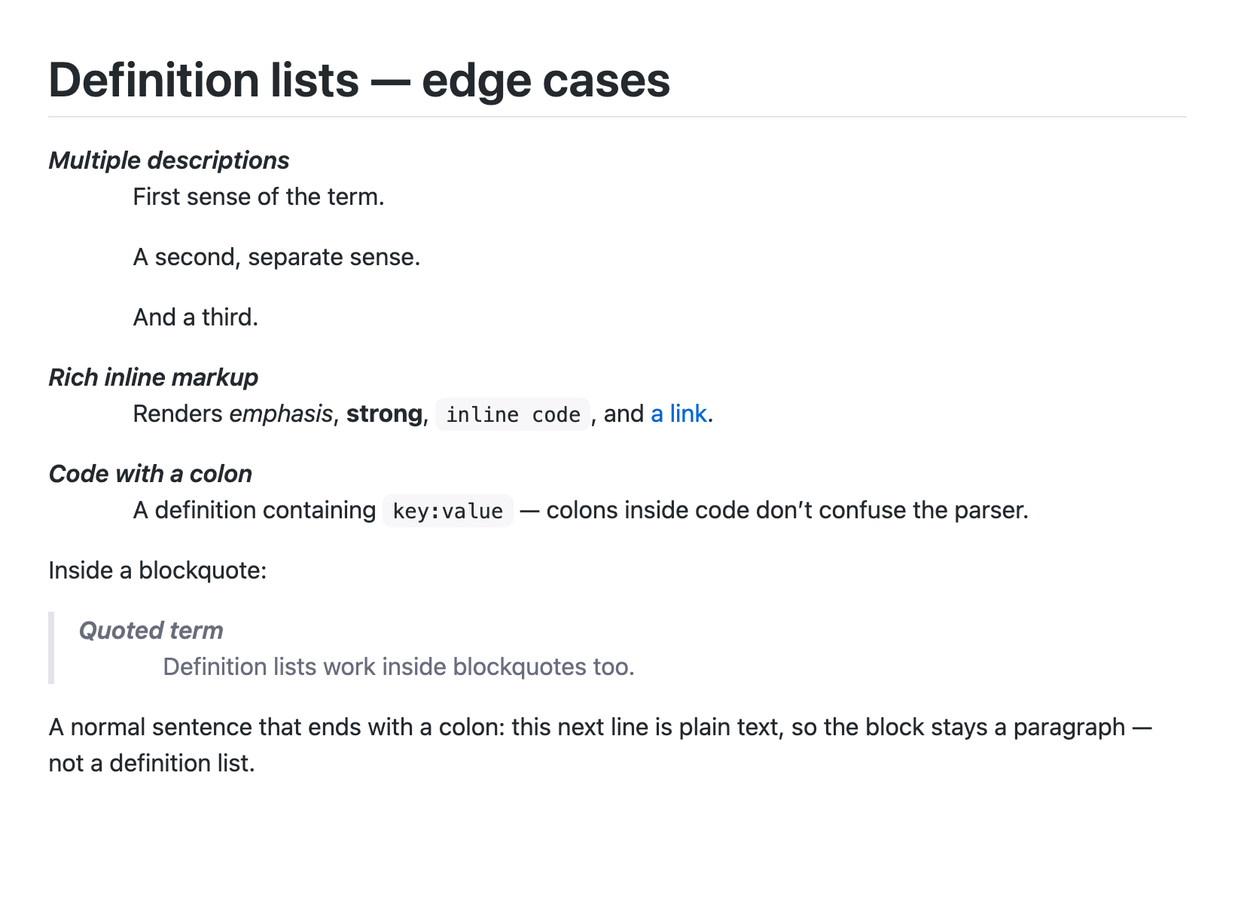
Task: Click "A second, separate sense." text
Action: [x=276, y=257]
